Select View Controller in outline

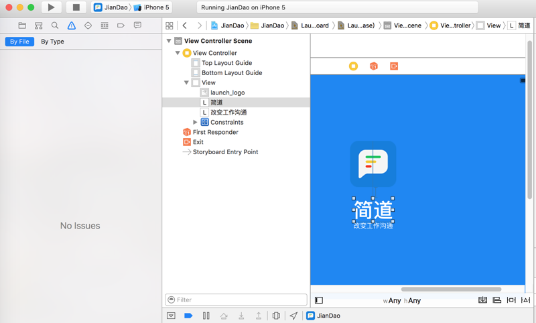coord(237,53)
